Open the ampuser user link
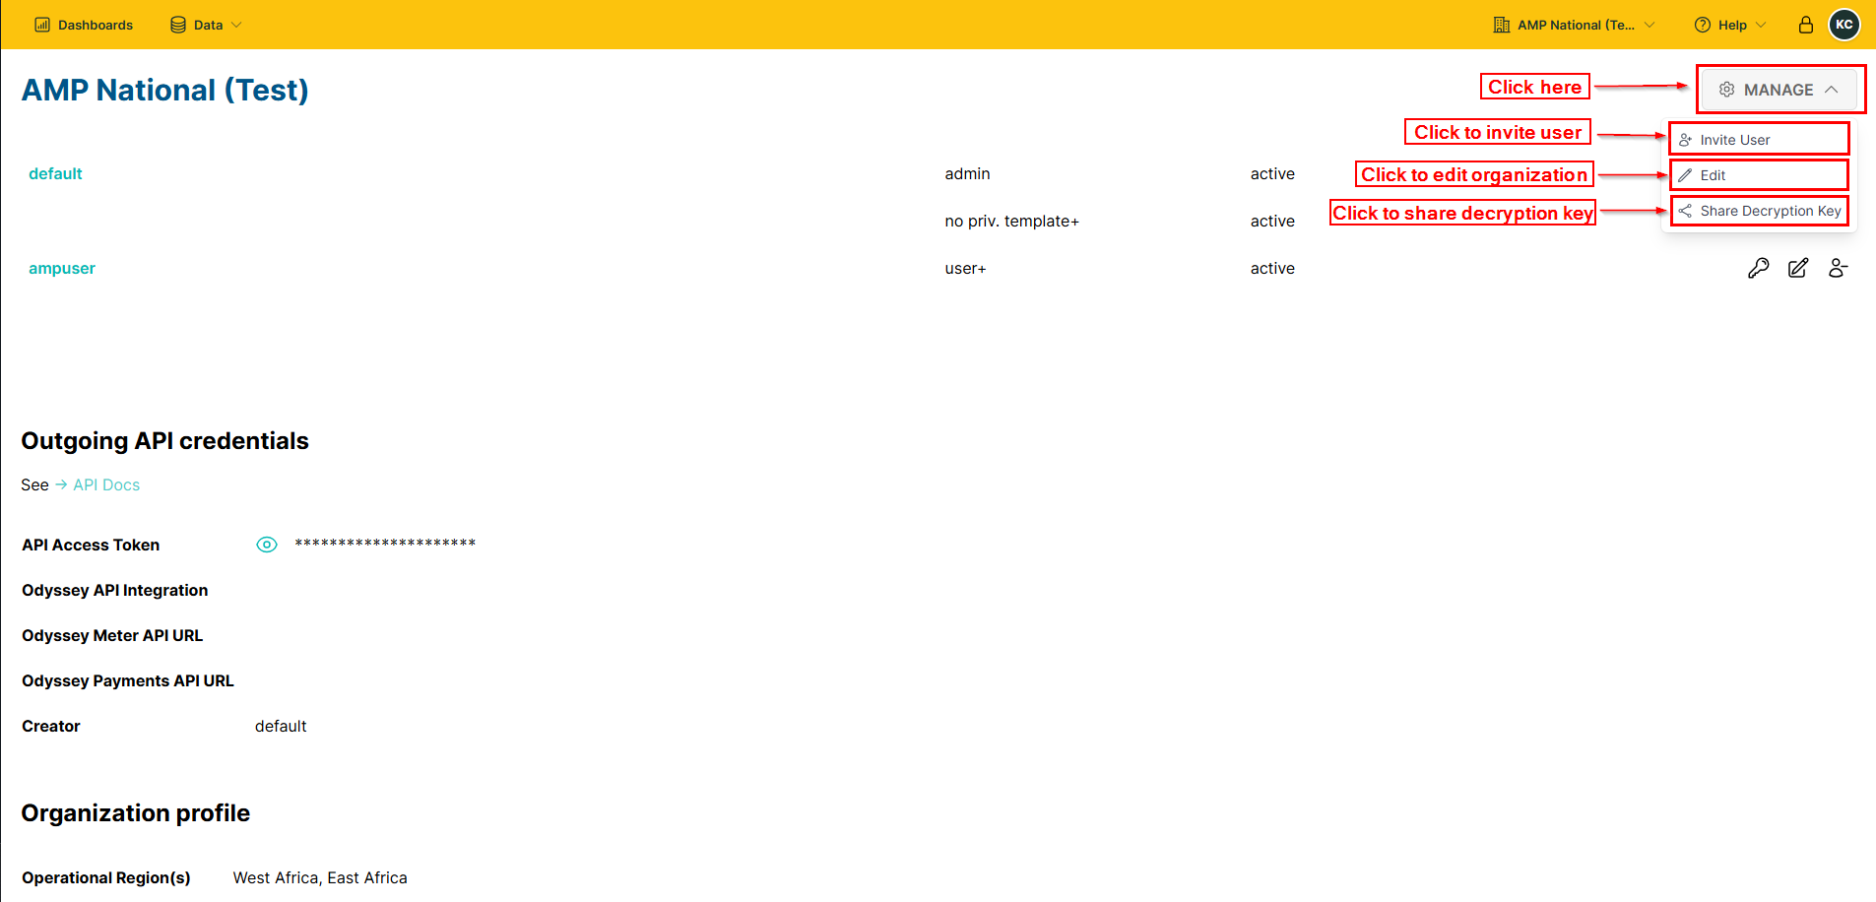Viewport: 1876px width, 902px height. [62, 268]
